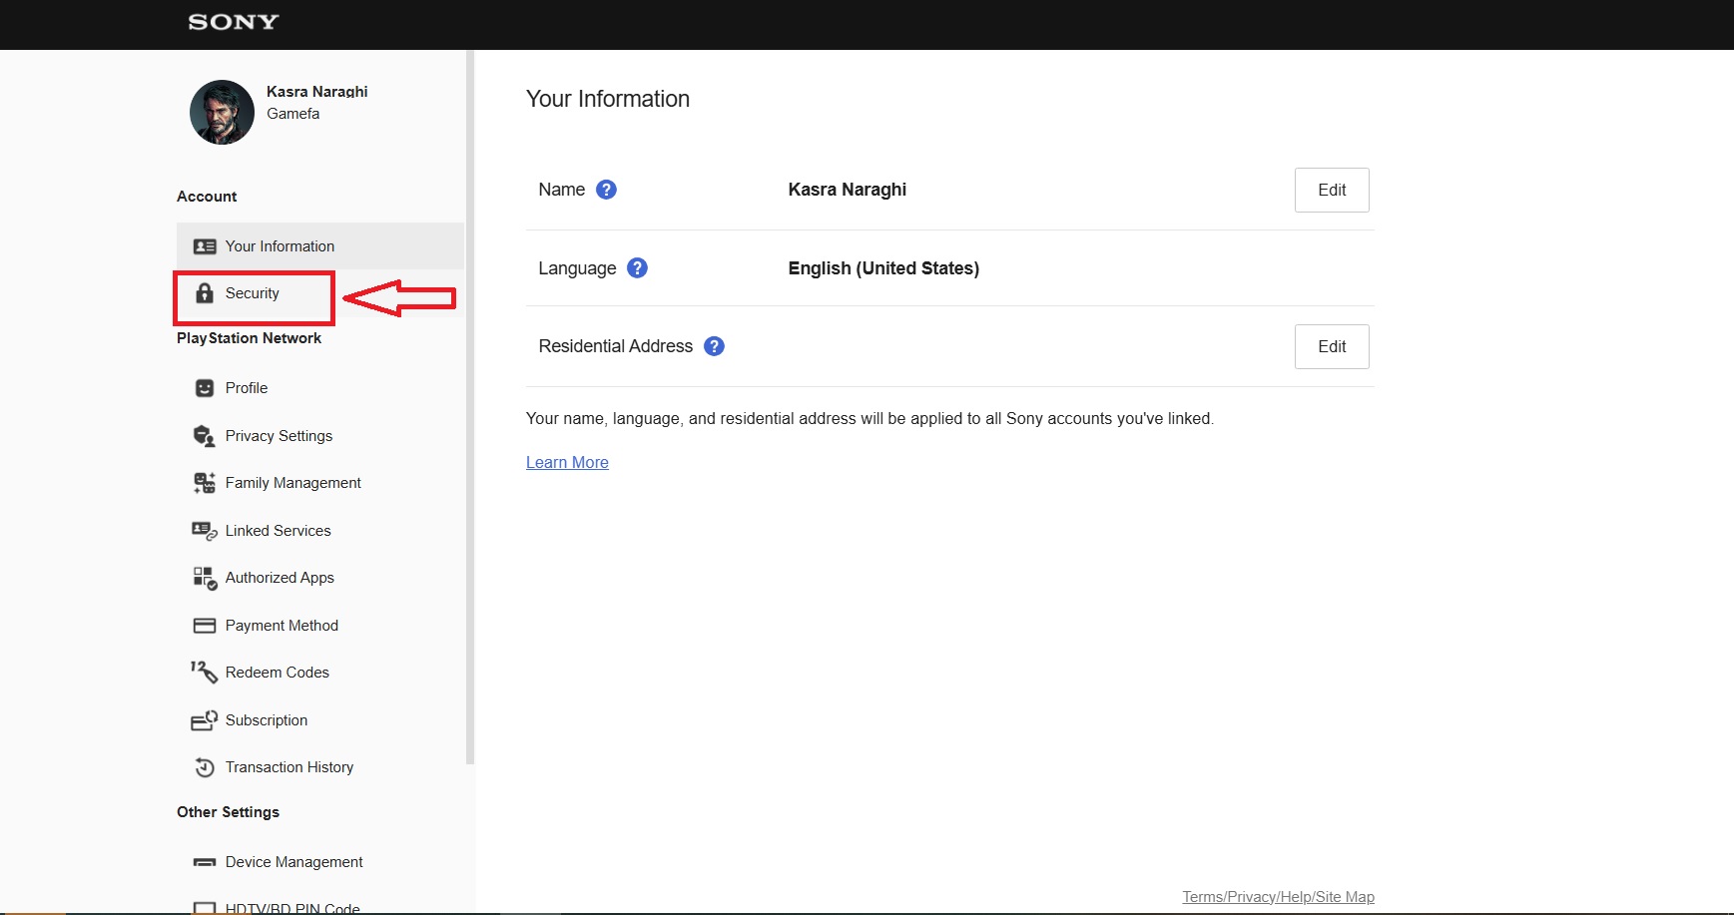Click the user profile avatar picture
1734x915 pixels.
pyautogui.click(x=222, y=113)
